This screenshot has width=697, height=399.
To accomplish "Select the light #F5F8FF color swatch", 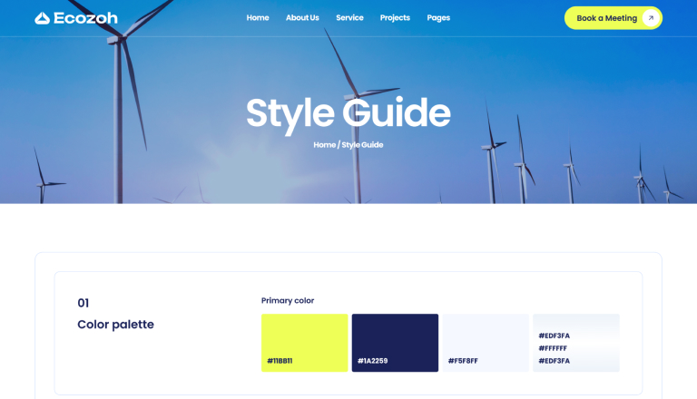I will click(486, 343).
